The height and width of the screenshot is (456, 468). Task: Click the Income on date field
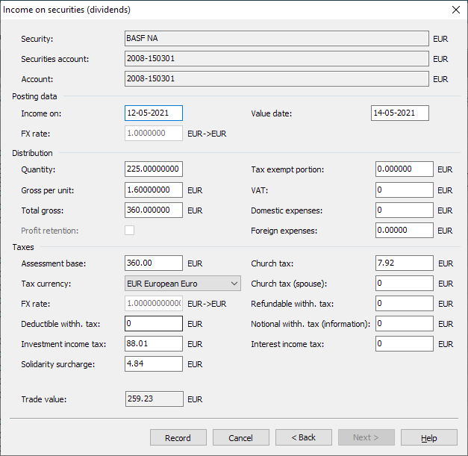point(154,113)
